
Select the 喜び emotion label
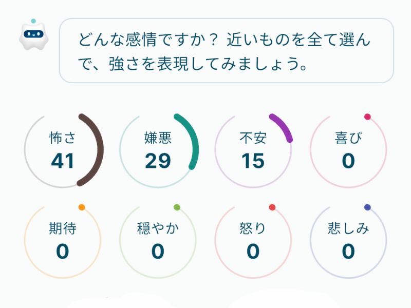348,138
